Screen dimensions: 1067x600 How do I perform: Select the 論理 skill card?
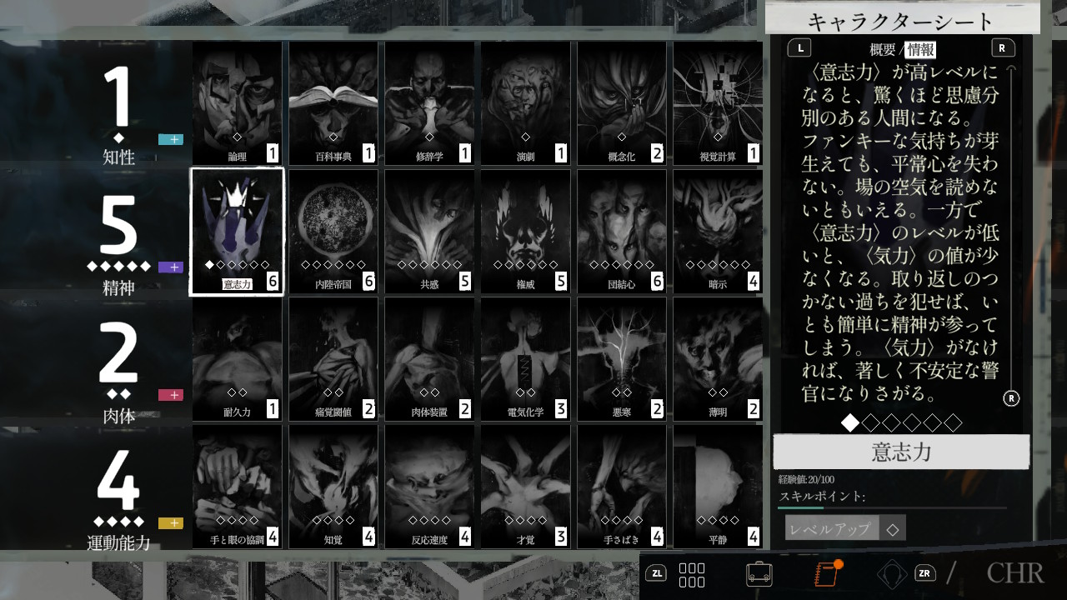(x=238, y=103)
